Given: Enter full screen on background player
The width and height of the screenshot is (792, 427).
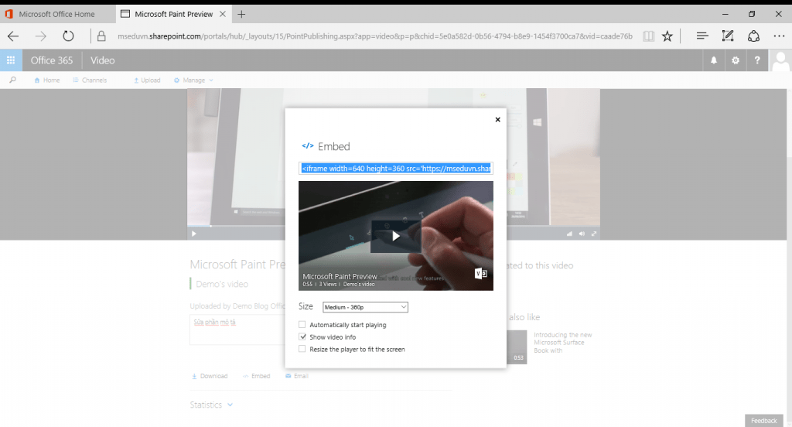Looking at the screenshot, I should coord(594,234).
